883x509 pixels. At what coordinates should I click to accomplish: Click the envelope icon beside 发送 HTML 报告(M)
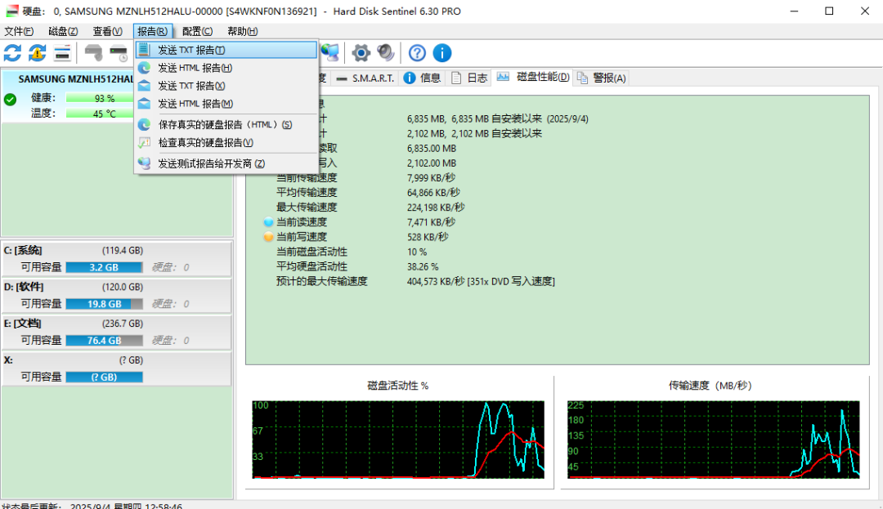coord(144,104)
